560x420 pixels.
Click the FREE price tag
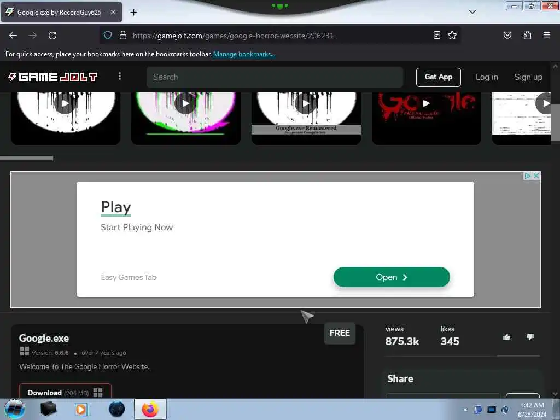click(340, 333)
